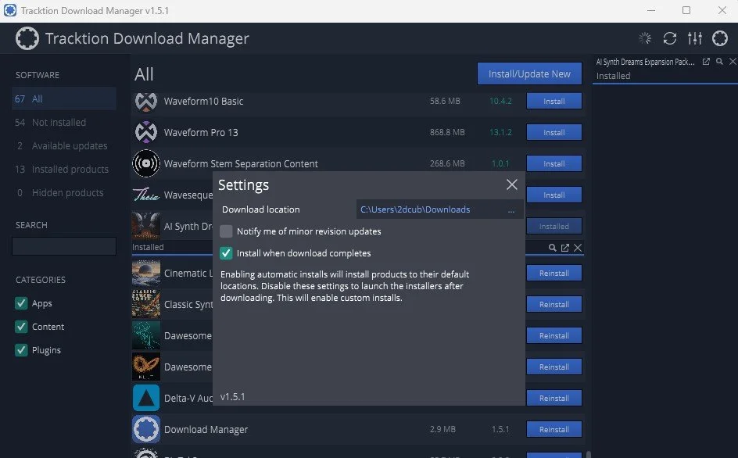Select the Available updates filter

(64, 146)
